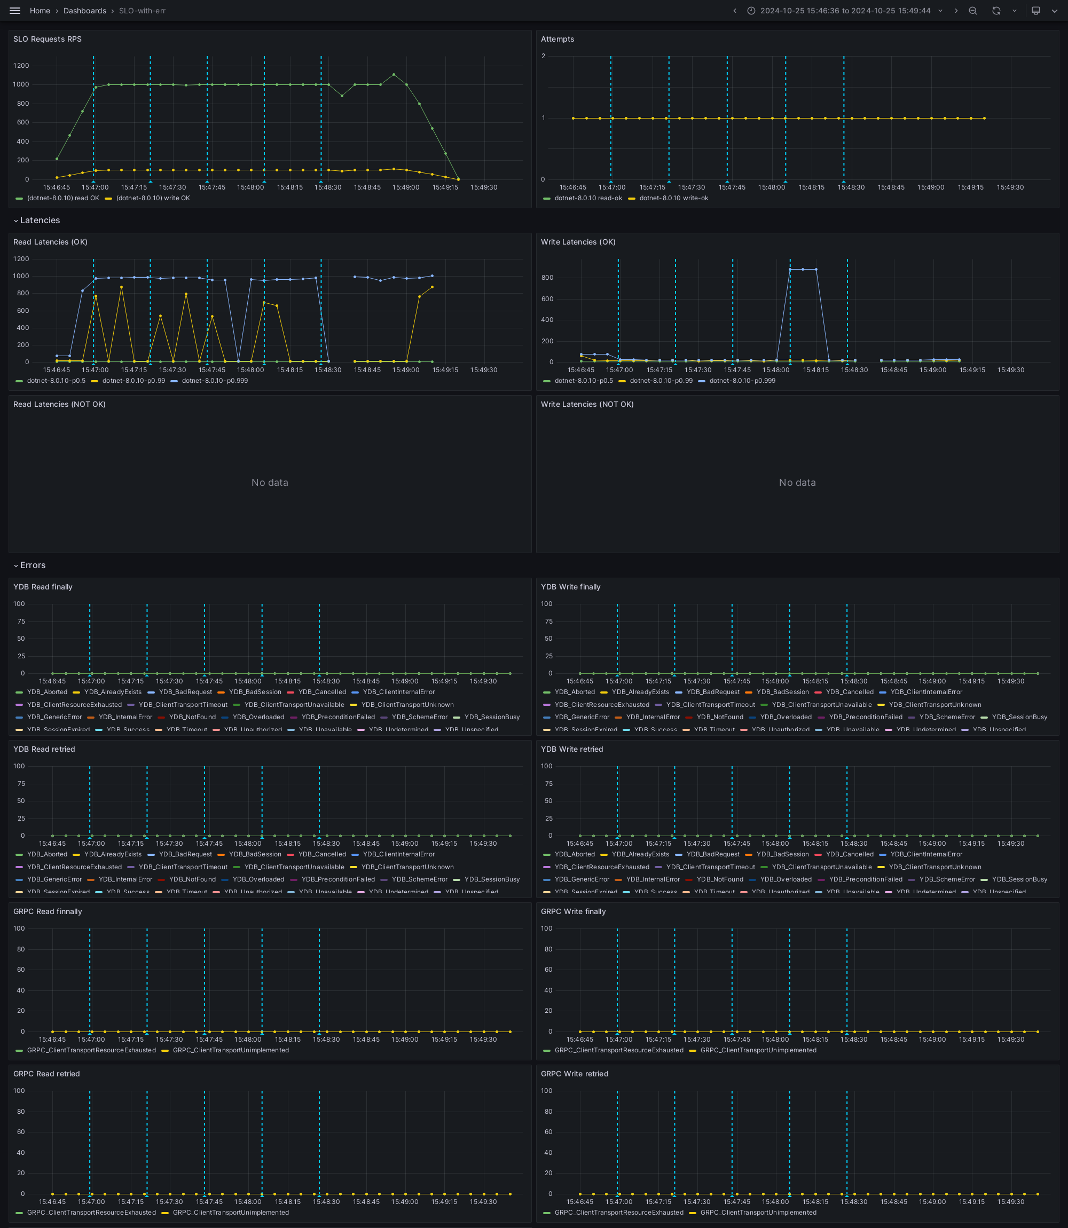The height and width of the screenshot is (1228, 1068).
Task: Click 15:47:00 annotation marker in SLO Requests RPS
Action: [93, 181]
